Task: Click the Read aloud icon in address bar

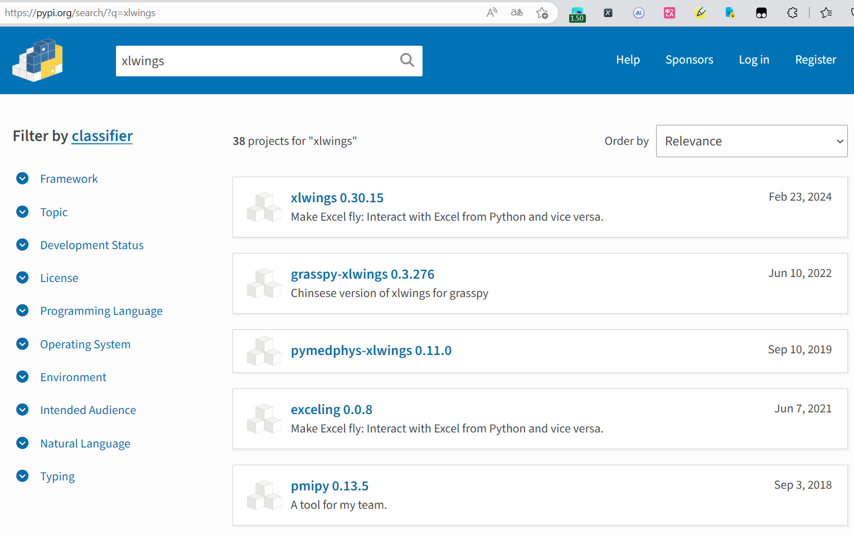Action: click(492, 13)
